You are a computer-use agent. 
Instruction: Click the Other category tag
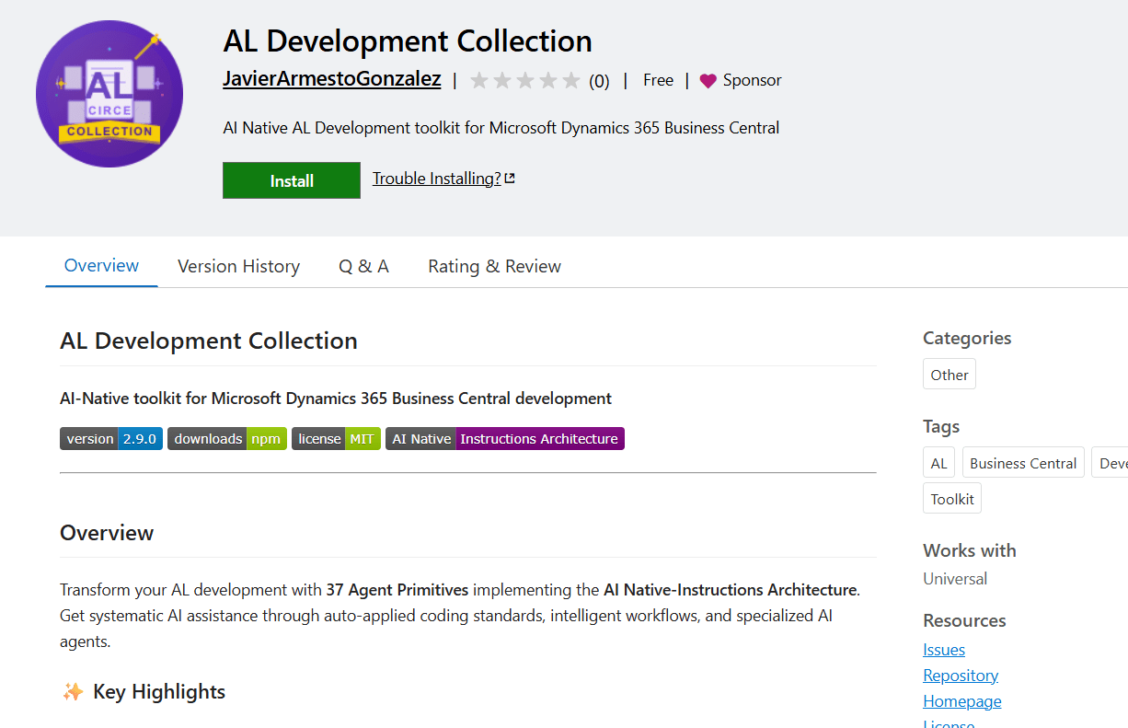tap(949, 375)
